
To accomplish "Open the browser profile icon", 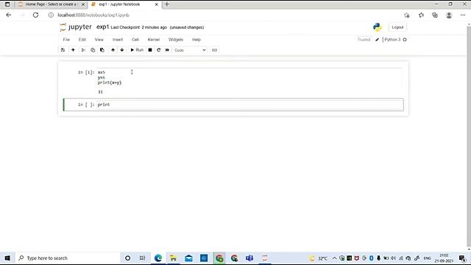I will 449,15.
